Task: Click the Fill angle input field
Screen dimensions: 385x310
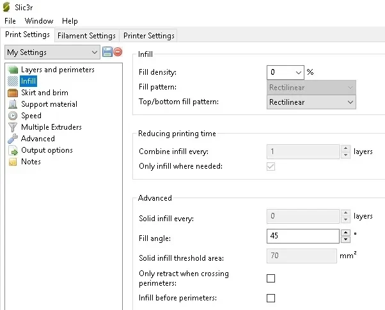Action: click(303, 236)
